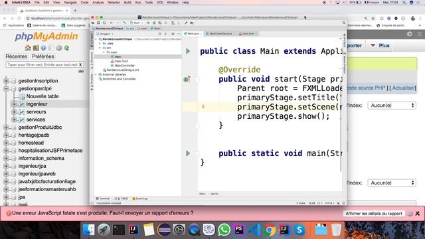The image size is (425, 239).
Task: Select the gestionProduitJdbc database
Action: (40, 127)
